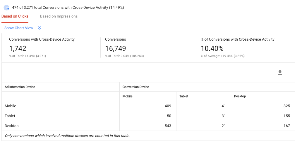
Task: Select the Mobile ad interaction row label
Action: [11, 106]
